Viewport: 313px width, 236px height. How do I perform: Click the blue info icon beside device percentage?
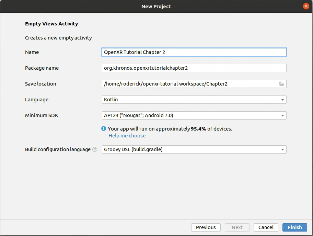(x=104, y=128)
